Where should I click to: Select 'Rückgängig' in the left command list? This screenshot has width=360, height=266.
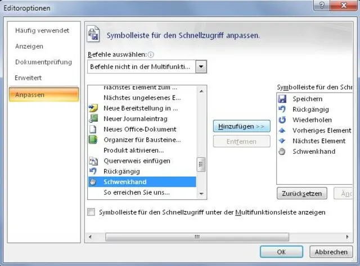(142, 171)
